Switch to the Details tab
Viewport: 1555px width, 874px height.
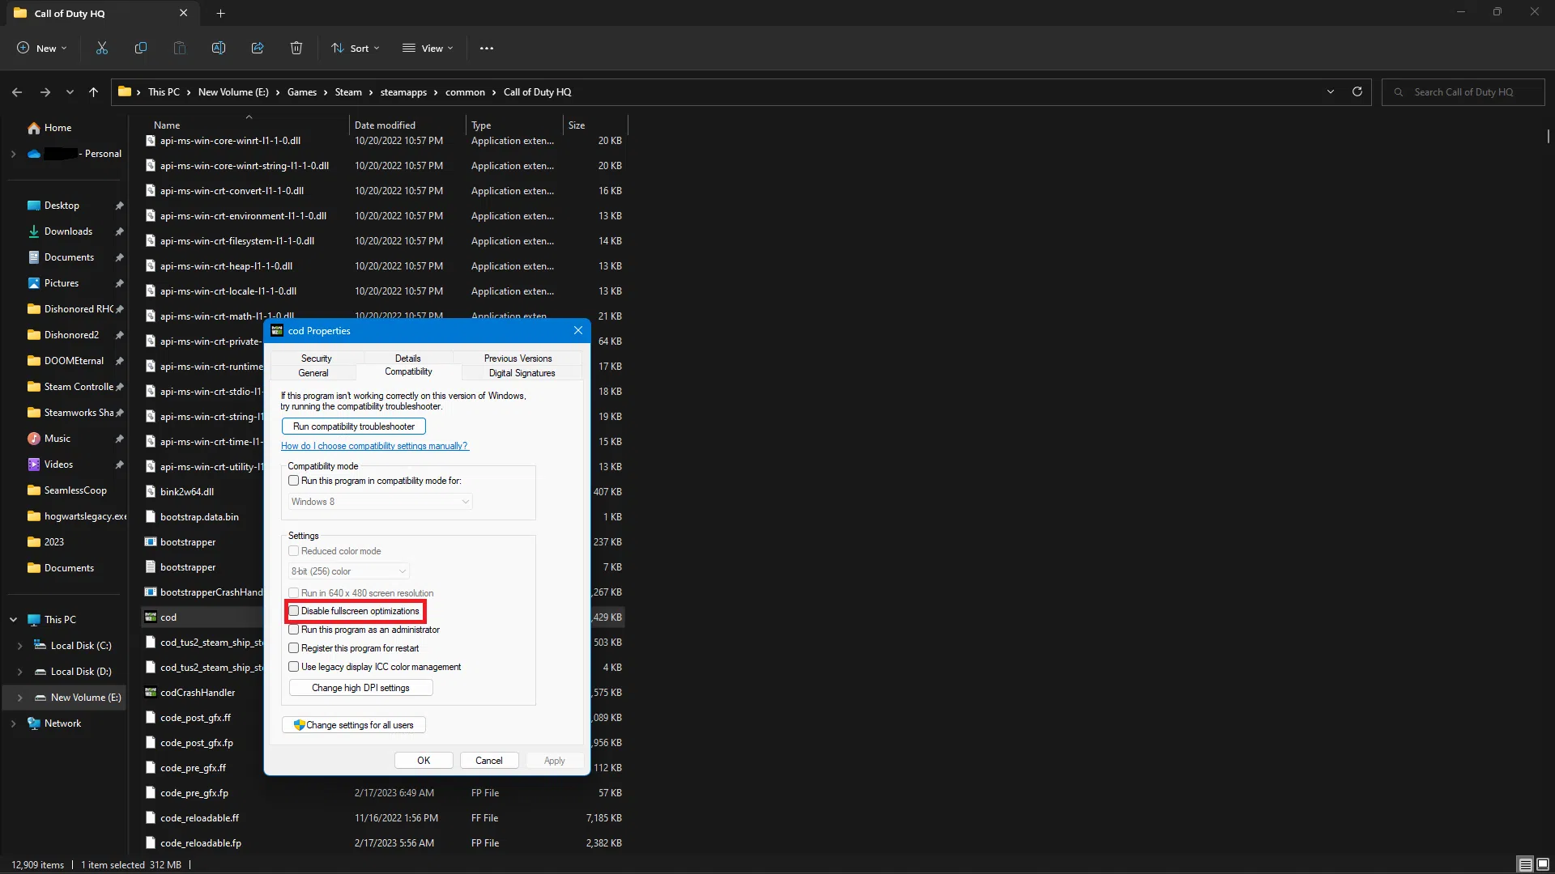[407, 358]
